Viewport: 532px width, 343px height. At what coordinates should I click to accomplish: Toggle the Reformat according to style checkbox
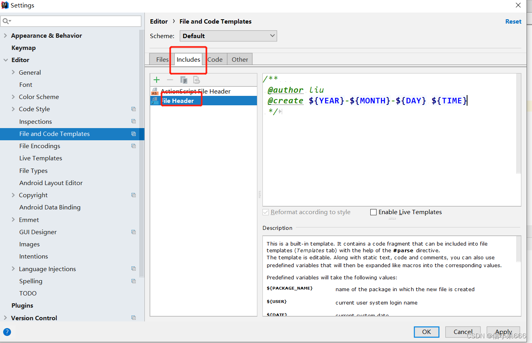point(266,212)
